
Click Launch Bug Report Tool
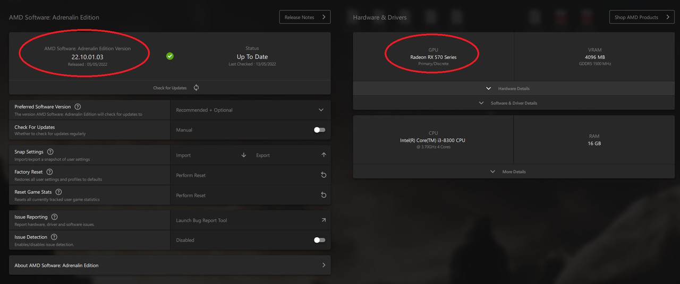pyautogui.click(x=201, y=220)
